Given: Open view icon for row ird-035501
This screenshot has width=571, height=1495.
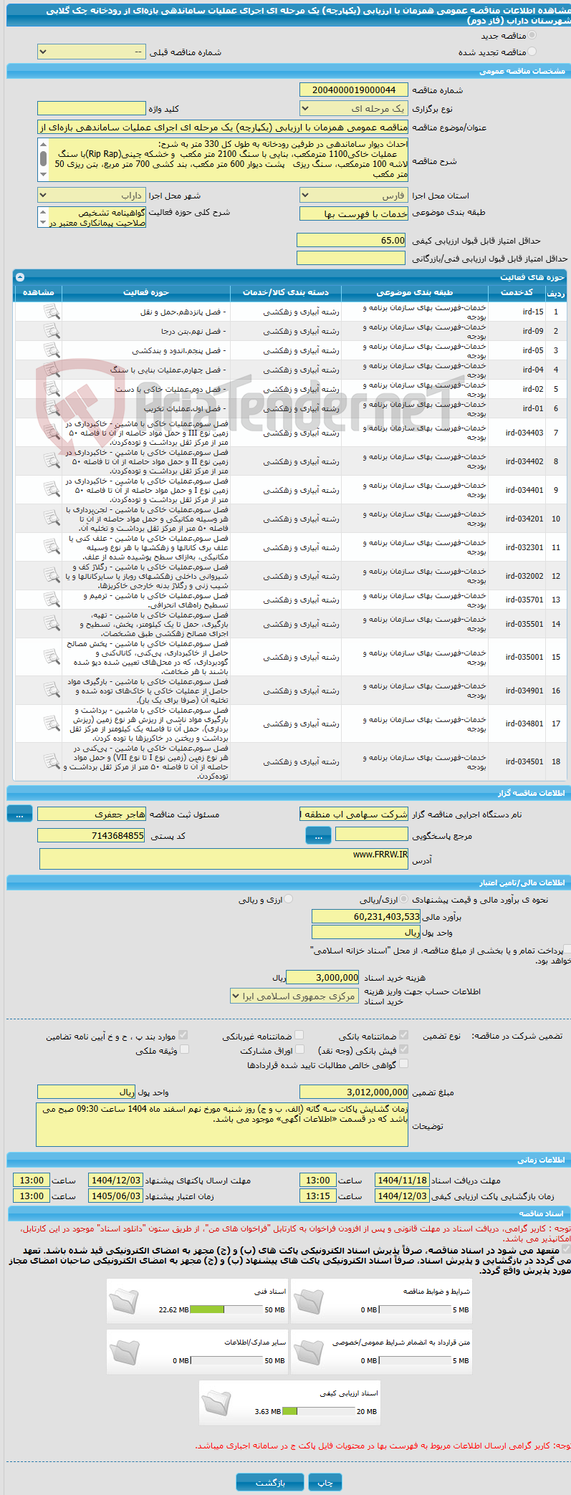Looking at the screenshot, I should click(51, 624).
